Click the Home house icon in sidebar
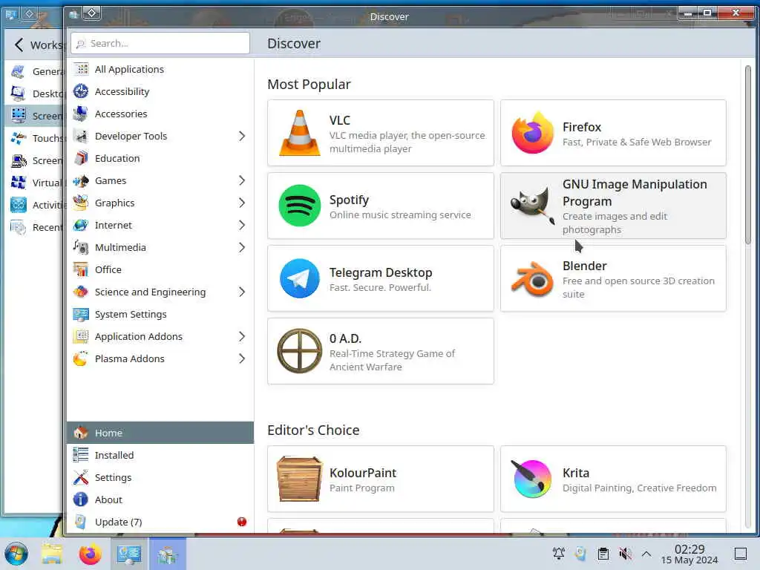The width and height of the screenshot is (760, 570). [81, 433]
